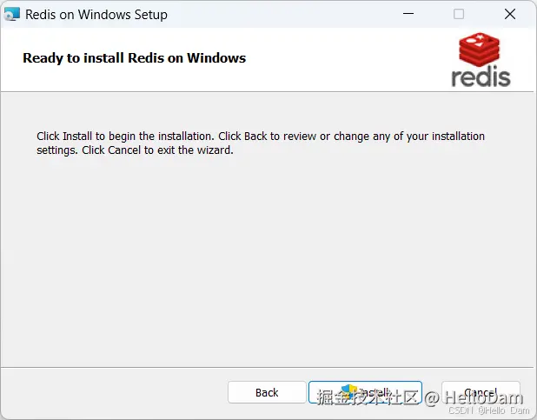Click the 'Ready to install Redis on Windows' heading
Viewport: 537px width, 420px height.
[x=134, y=58]
